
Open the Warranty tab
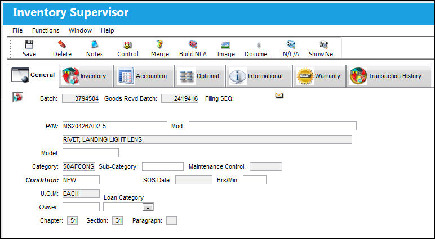tap(319, 76)
